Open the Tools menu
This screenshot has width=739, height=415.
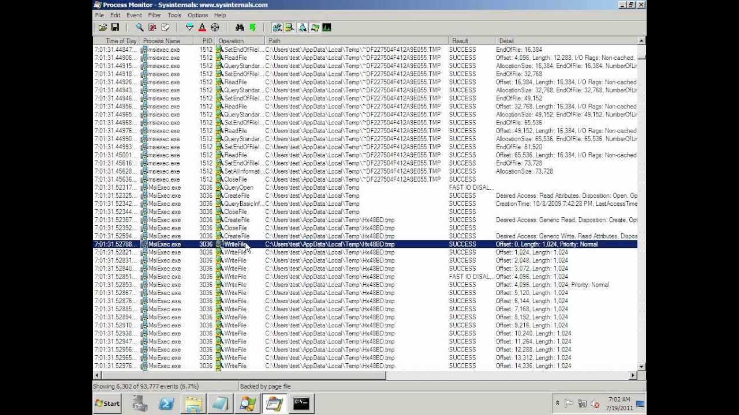click(174, 15)
